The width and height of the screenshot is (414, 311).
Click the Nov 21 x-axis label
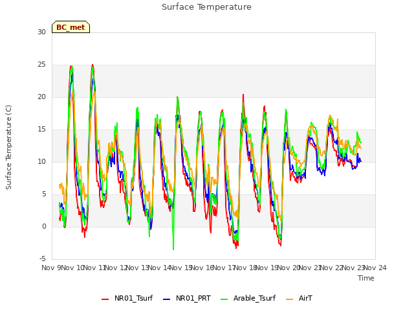[310, 268]
